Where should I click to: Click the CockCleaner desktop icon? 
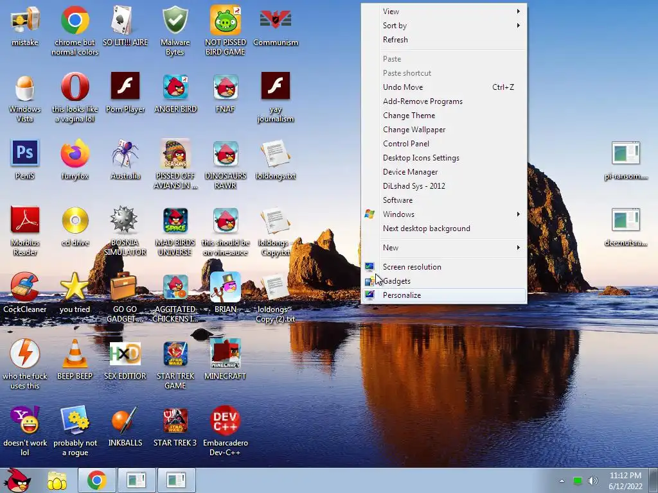[25, 293]
